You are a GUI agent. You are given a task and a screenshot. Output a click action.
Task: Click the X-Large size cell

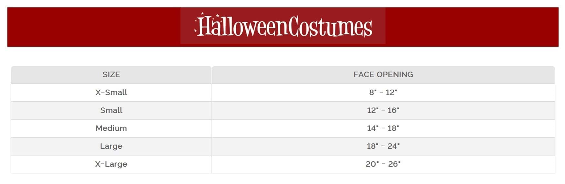click(x=111, y=164)
